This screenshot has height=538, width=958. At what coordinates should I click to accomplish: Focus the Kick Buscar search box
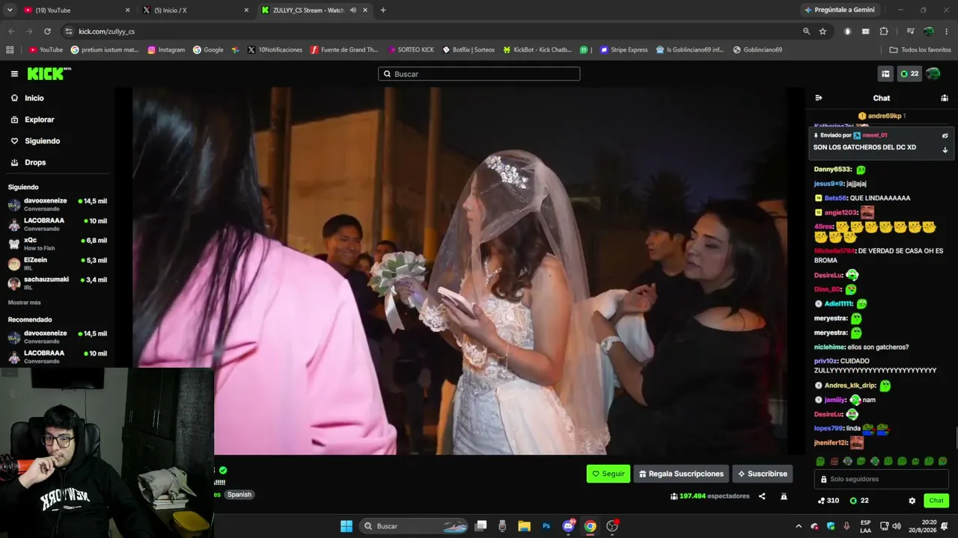[479, 74]
